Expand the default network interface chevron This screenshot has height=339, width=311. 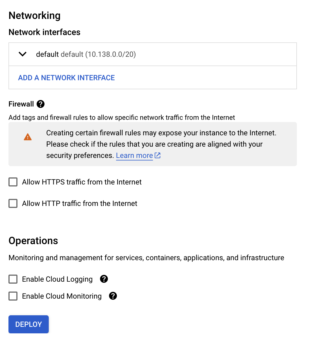[23, 54]
